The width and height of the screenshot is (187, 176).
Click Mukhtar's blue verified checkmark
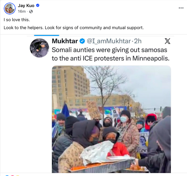(82, 41)
